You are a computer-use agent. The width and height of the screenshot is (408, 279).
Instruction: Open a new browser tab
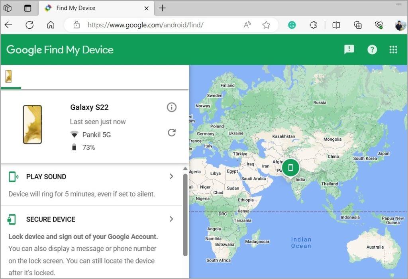(162, 8)
